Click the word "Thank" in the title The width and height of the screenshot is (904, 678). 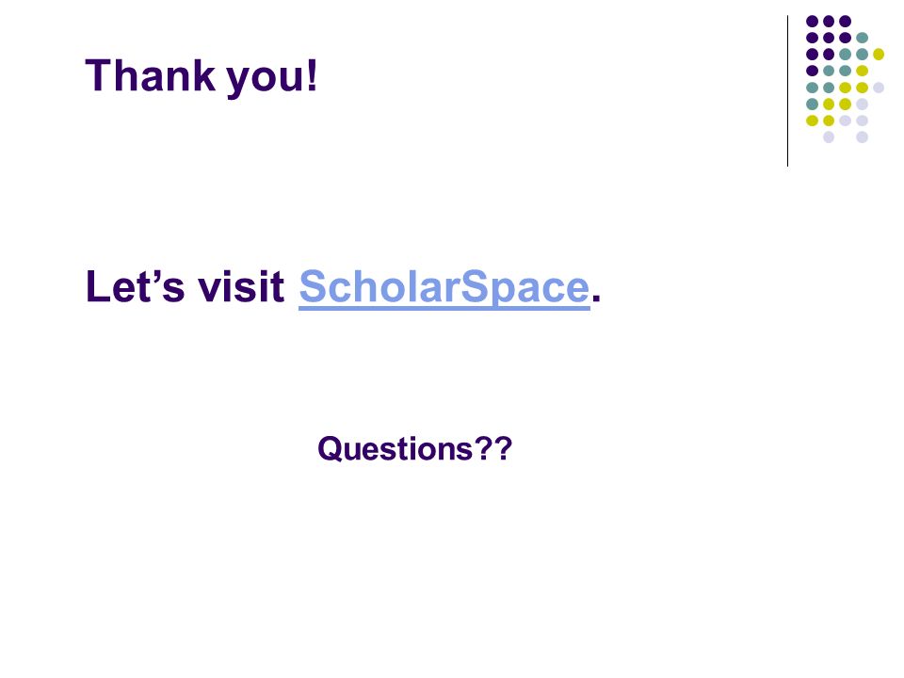click(x=150, y=75)
